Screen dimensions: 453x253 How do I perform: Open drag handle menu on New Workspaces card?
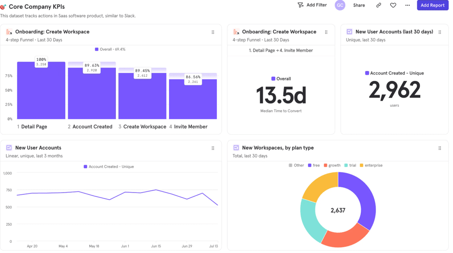pos(440,148)
